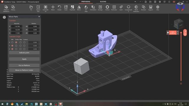Click new project icon in title bar
Screen dimensions: 189x106
click(146, 2)
